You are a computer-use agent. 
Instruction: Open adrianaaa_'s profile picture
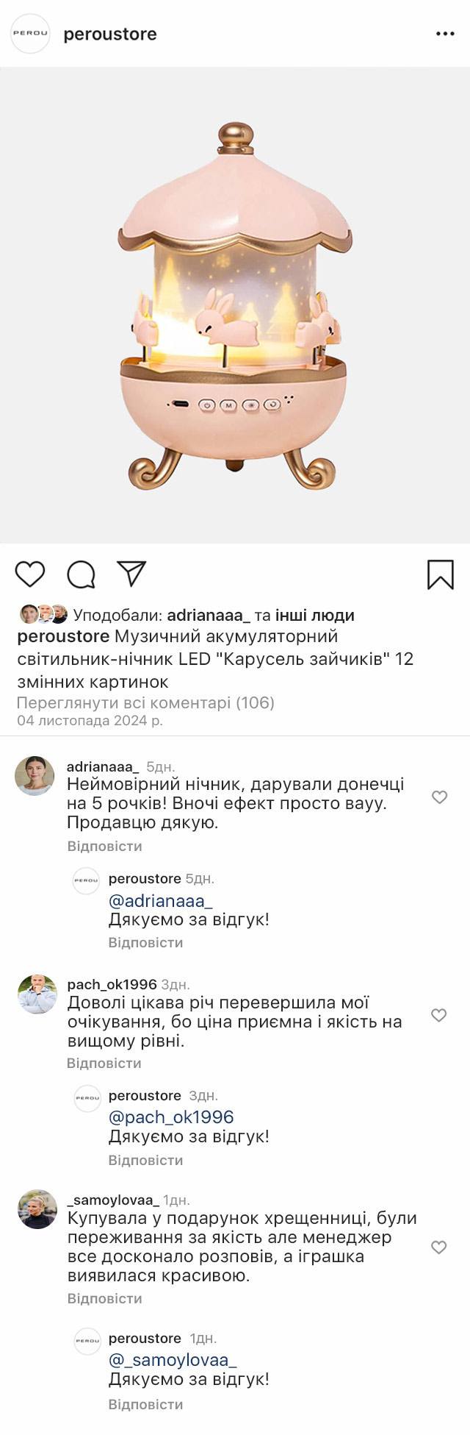tap(35, 776)
